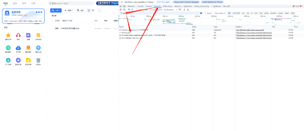Toggle the DevTools device toolbar icon
304x131 pixels.
pyautogui.click(x=124, y=6)
